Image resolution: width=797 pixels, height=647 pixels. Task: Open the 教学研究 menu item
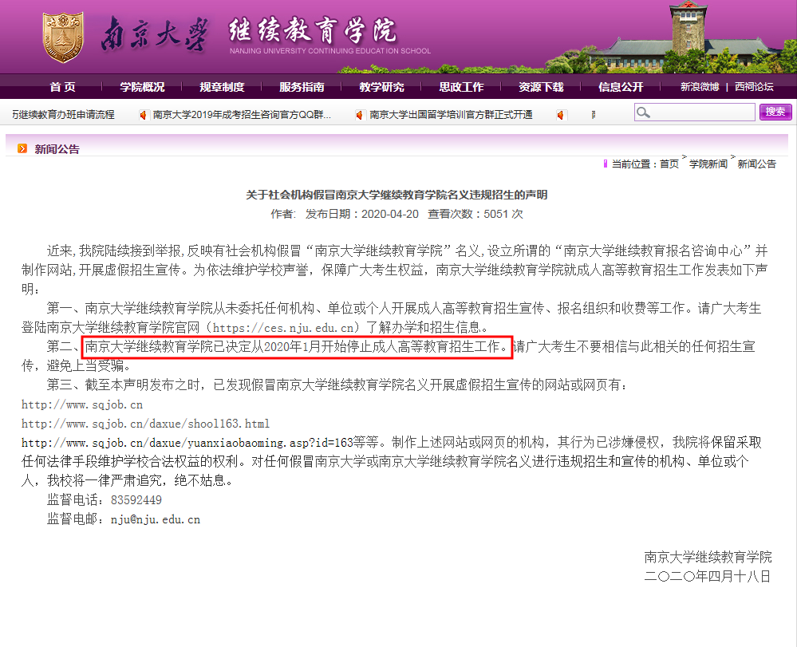(x=381, y=87)
